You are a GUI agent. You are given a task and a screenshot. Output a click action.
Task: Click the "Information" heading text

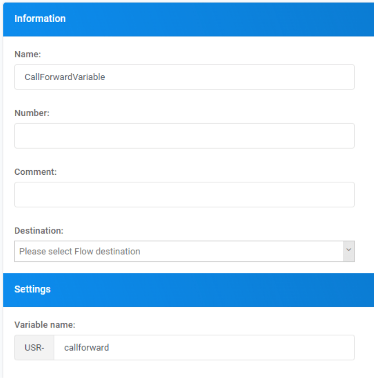(40, 19)
